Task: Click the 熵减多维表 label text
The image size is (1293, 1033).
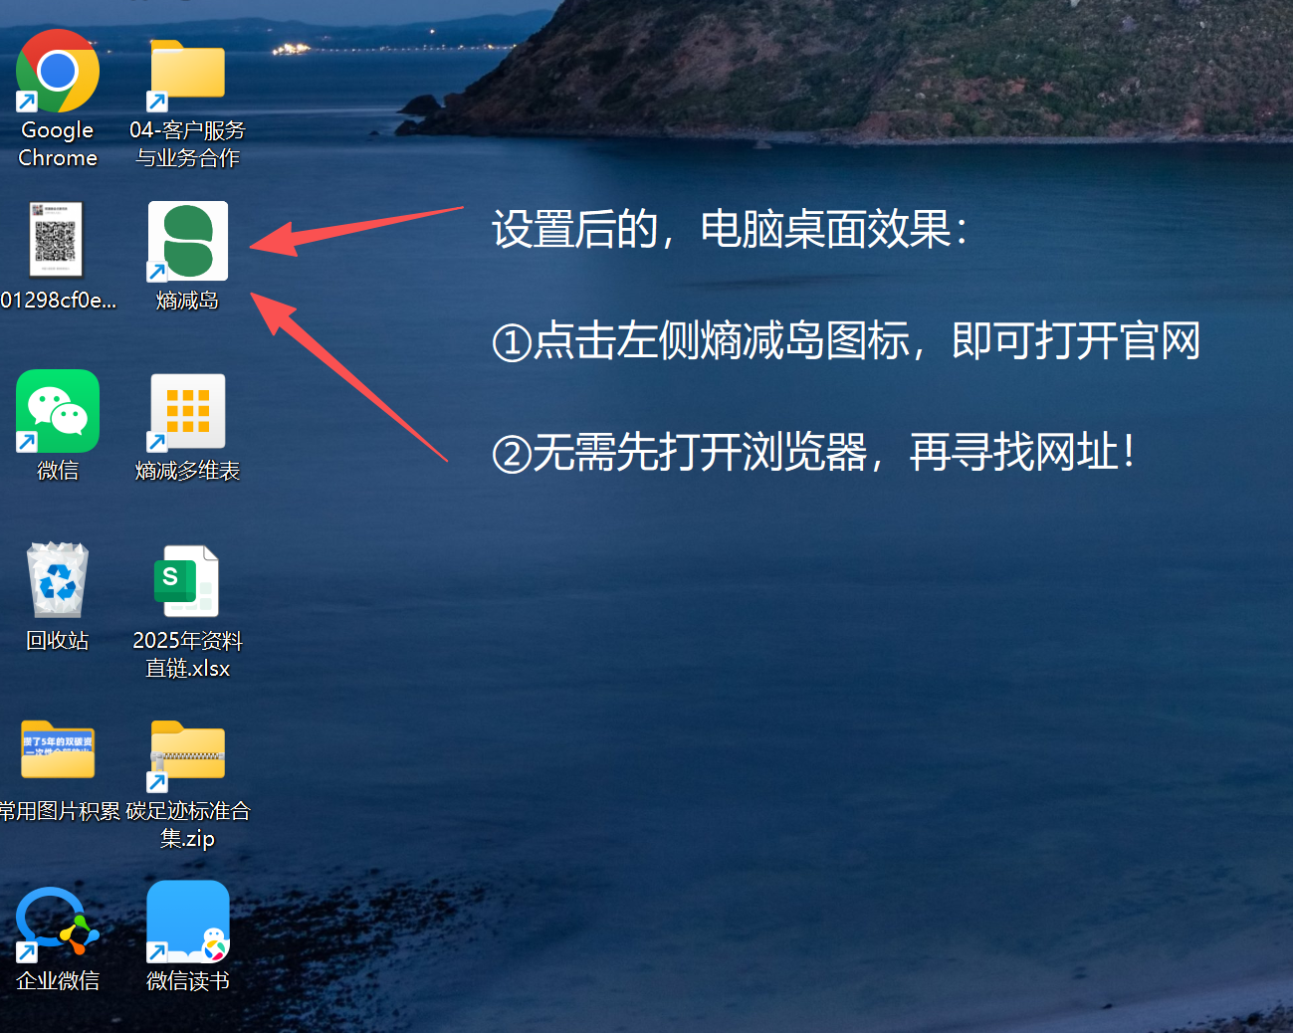Action: coord(187,471)
